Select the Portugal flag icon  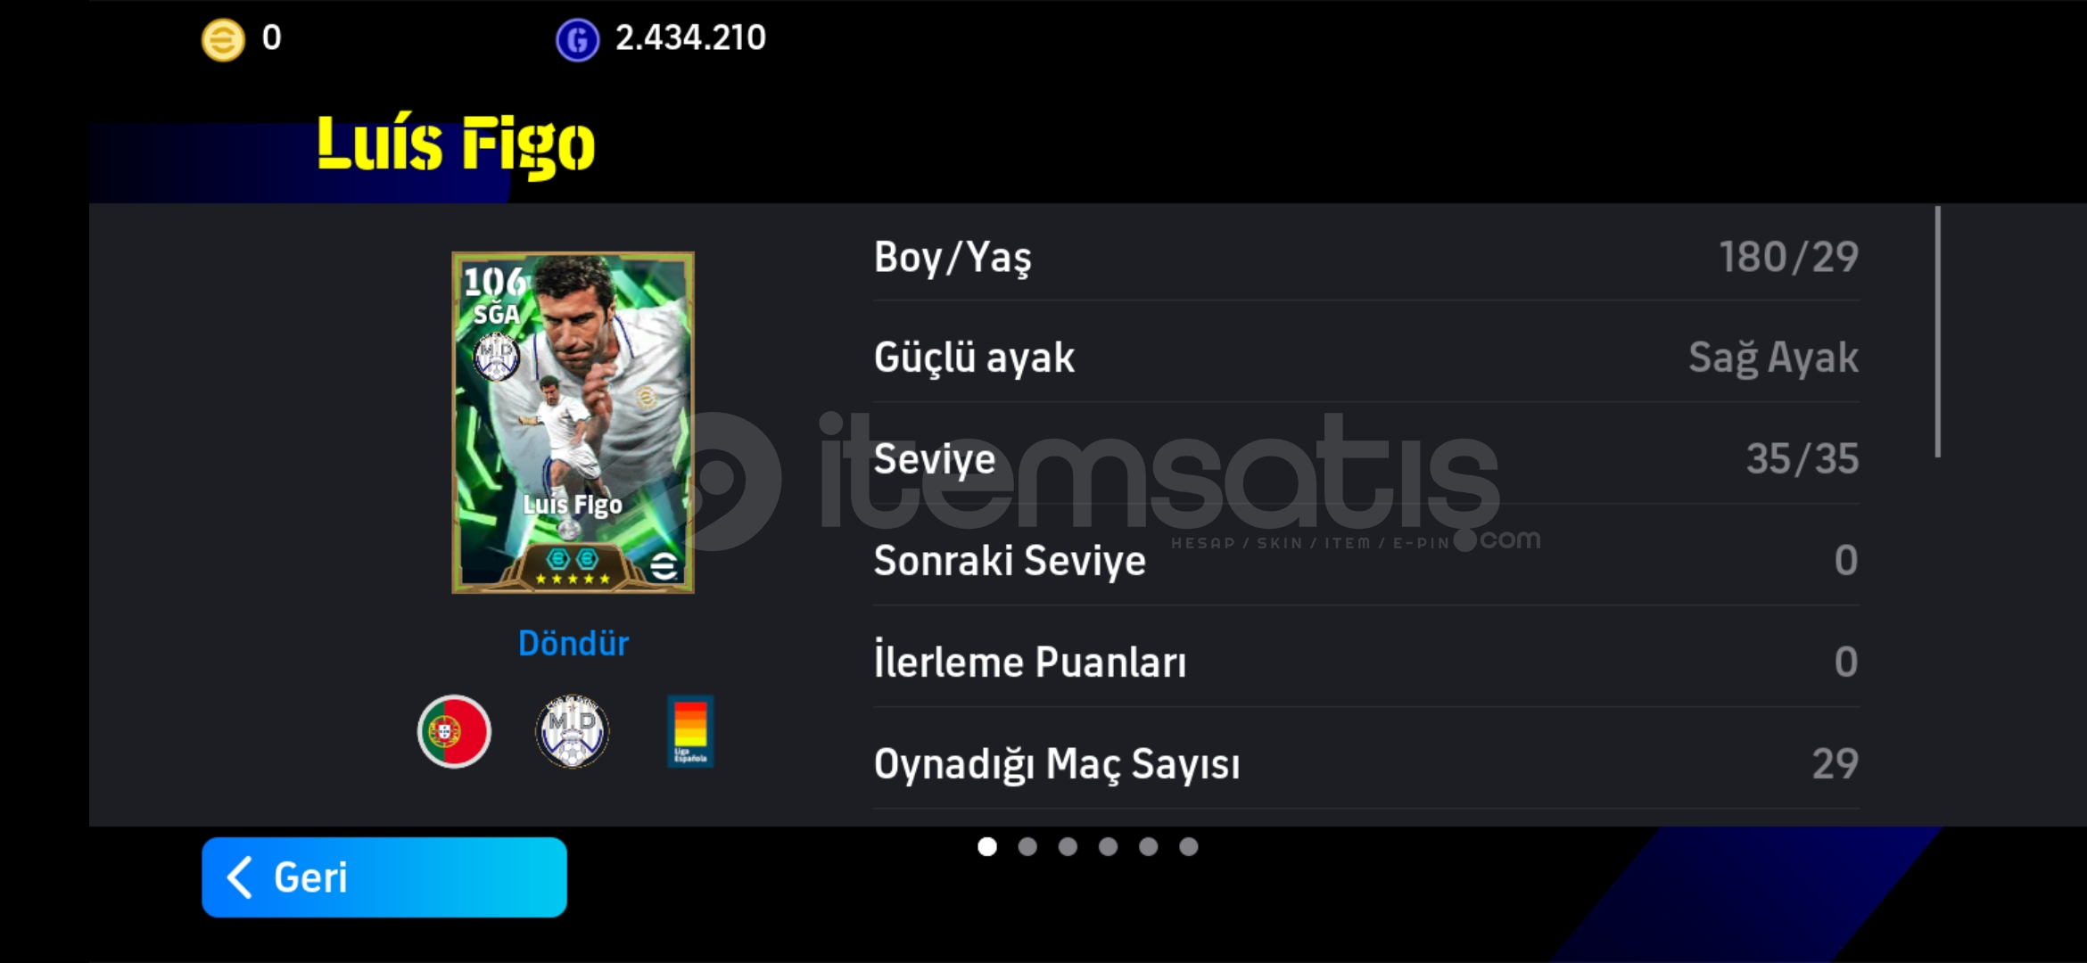(454, 731)
